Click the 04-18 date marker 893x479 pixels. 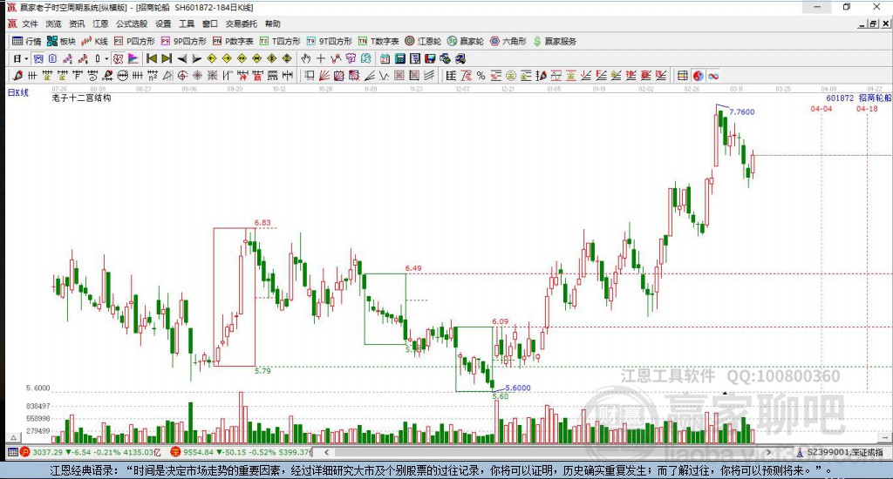click(x=867, y=109)
